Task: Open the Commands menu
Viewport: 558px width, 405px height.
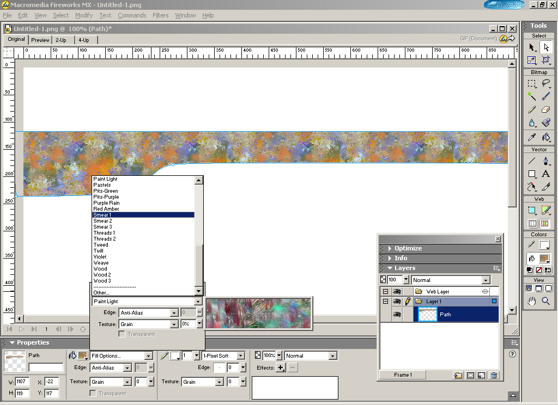Action: point(132,15)
